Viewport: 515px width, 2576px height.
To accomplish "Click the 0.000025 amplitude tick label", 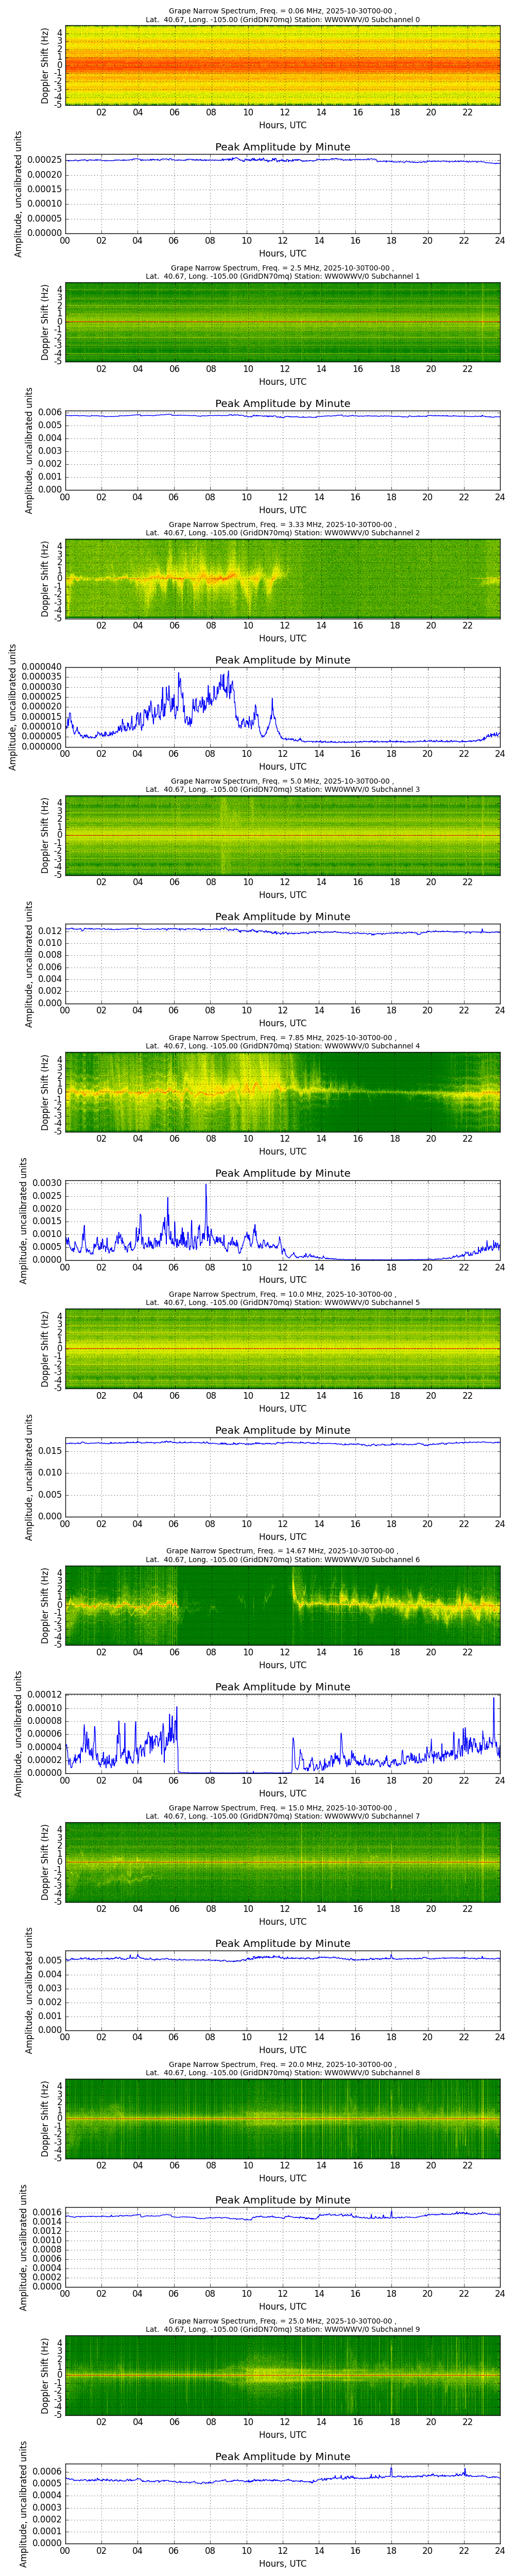I will point(40,697).
